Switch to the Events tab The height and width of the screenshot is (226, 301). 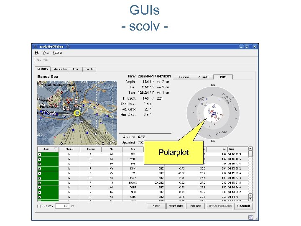click(x=89, y=69)
